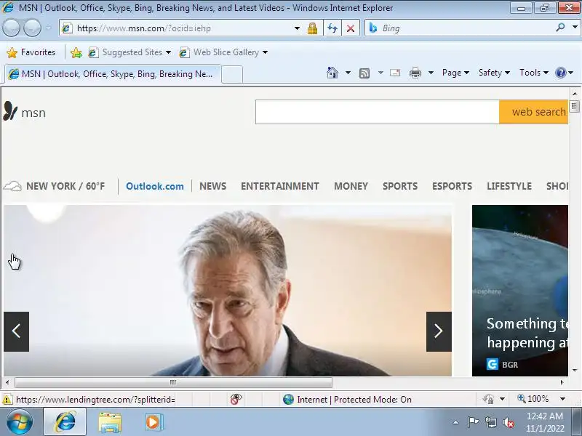Click Internet Explorer taskbar icon
This screenshot has height=436, width=582.
[x=65, y=422]
